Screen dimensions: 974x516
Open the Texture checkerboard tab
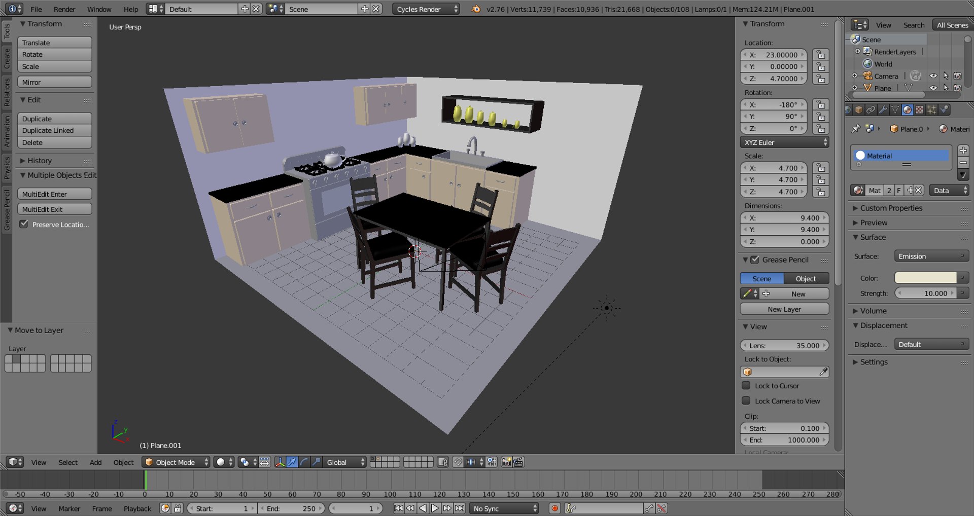(920, 109)
